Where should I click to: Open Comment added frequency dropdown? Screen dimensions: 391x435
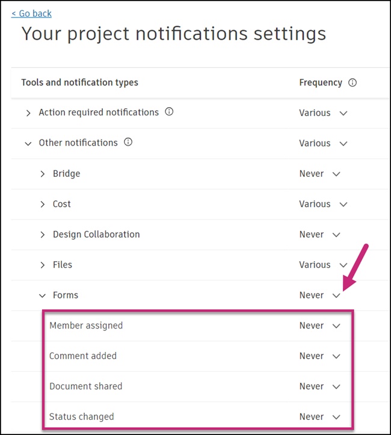coord(319,356)
